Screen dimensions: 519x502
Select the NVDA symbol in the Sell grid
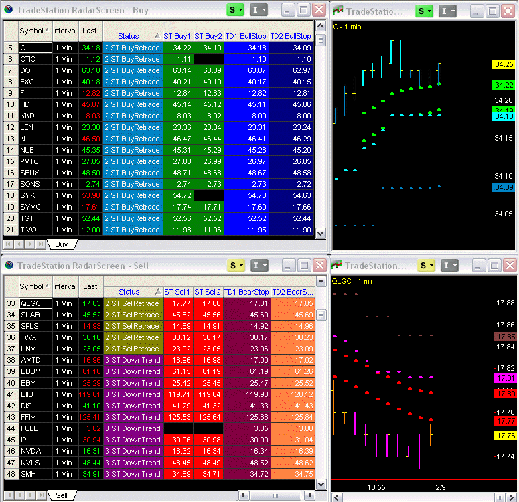[x=35, y=451]
